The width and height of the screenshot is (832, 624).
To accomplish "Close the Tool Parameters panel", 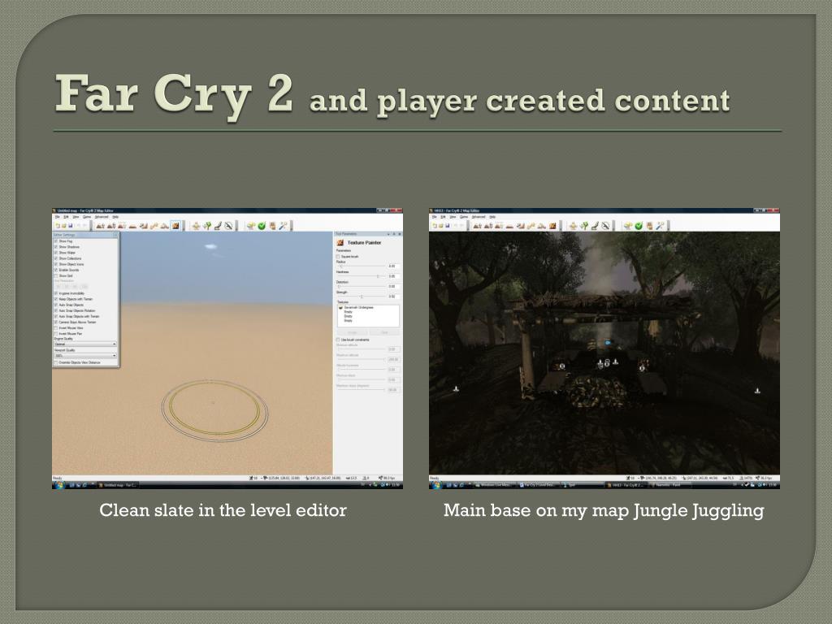I will pos(400,234).
